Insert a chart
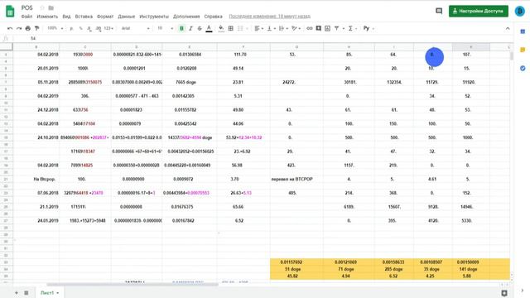 327,28
